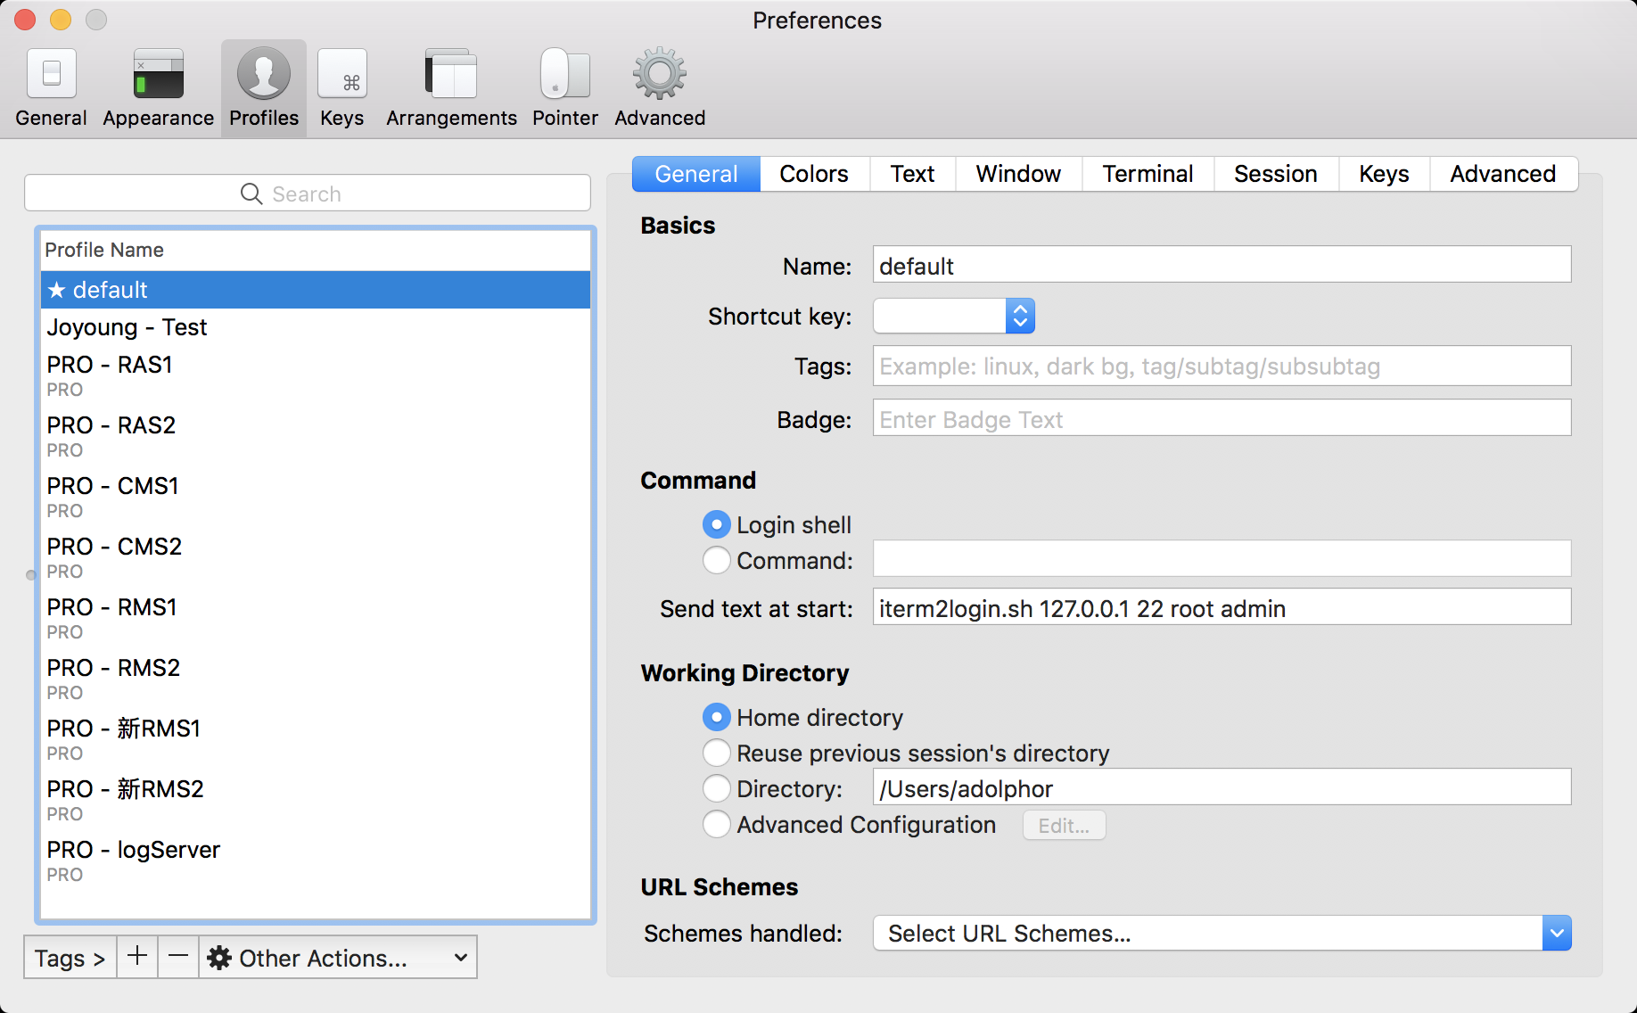
Task: Select the PRO - 新RMS1 profile
Action: tap(316, 740)
